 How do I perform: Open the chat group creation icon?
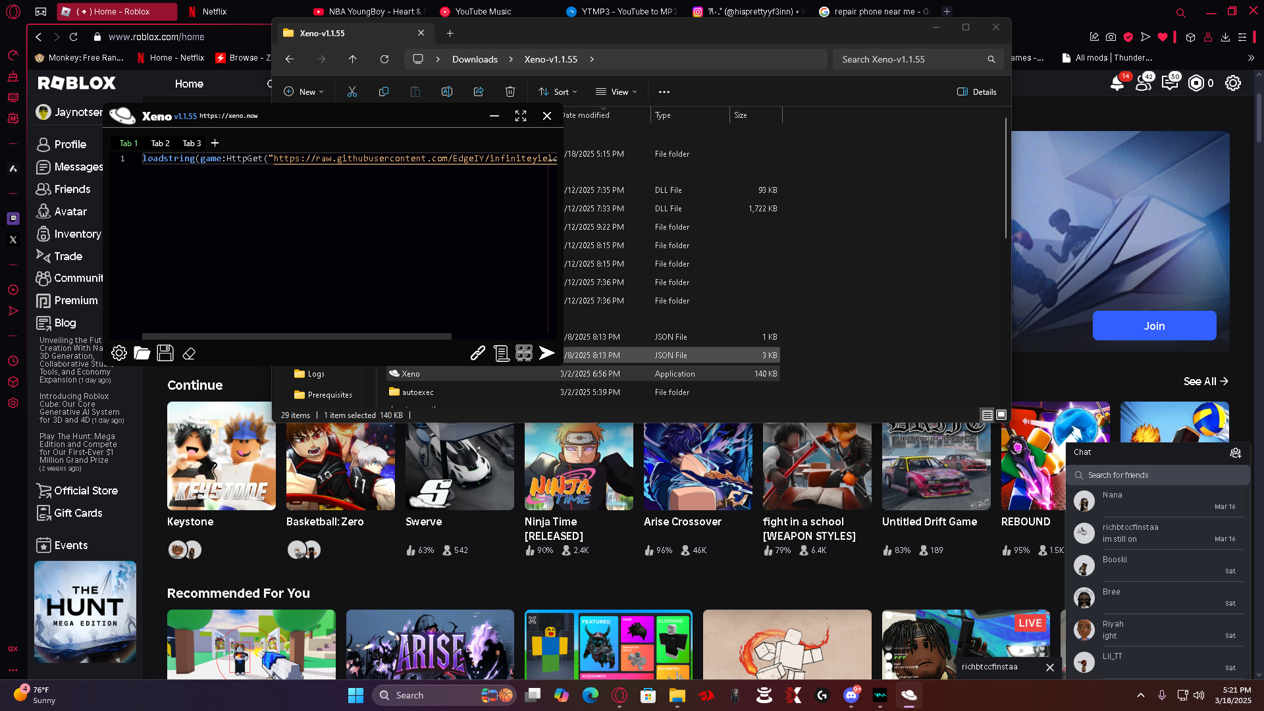[x=1236, y=453]
